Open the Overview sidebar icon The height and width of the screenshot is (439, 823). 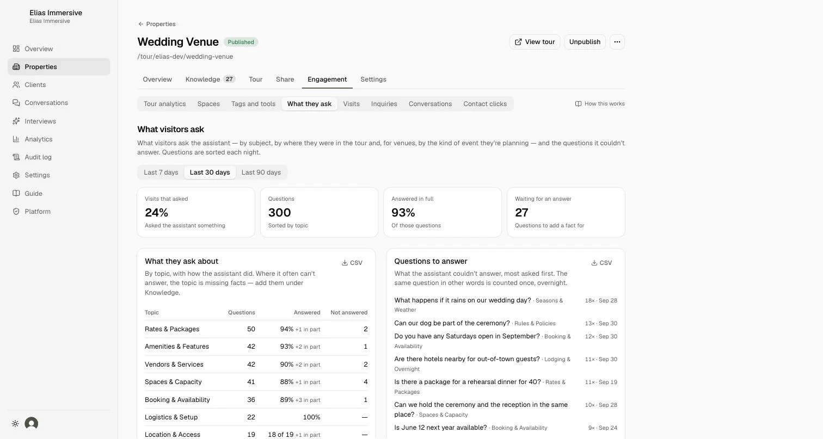16,49
